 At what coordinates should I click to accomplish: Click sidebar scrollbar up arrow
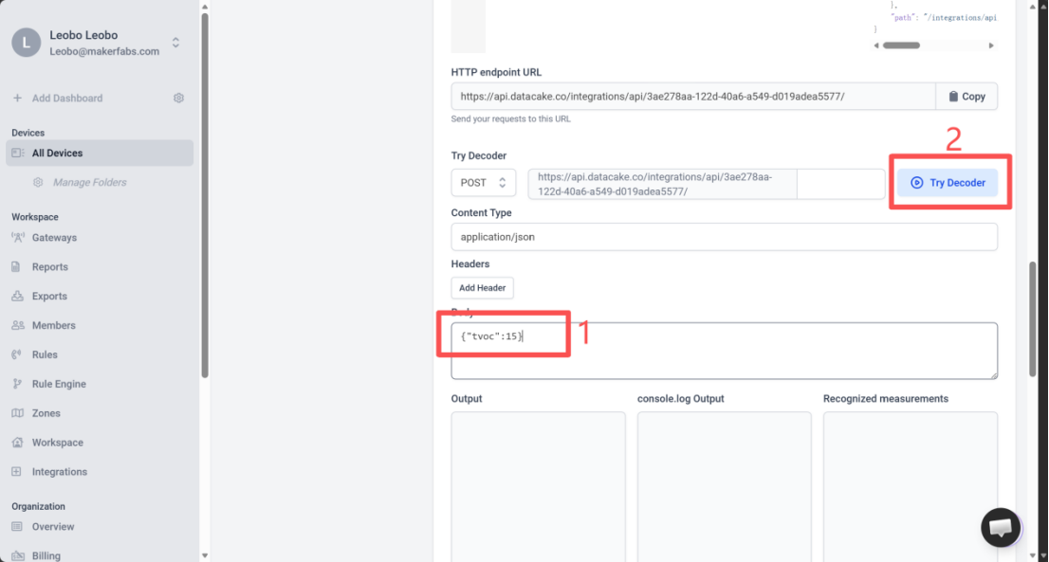click(205, 7)
